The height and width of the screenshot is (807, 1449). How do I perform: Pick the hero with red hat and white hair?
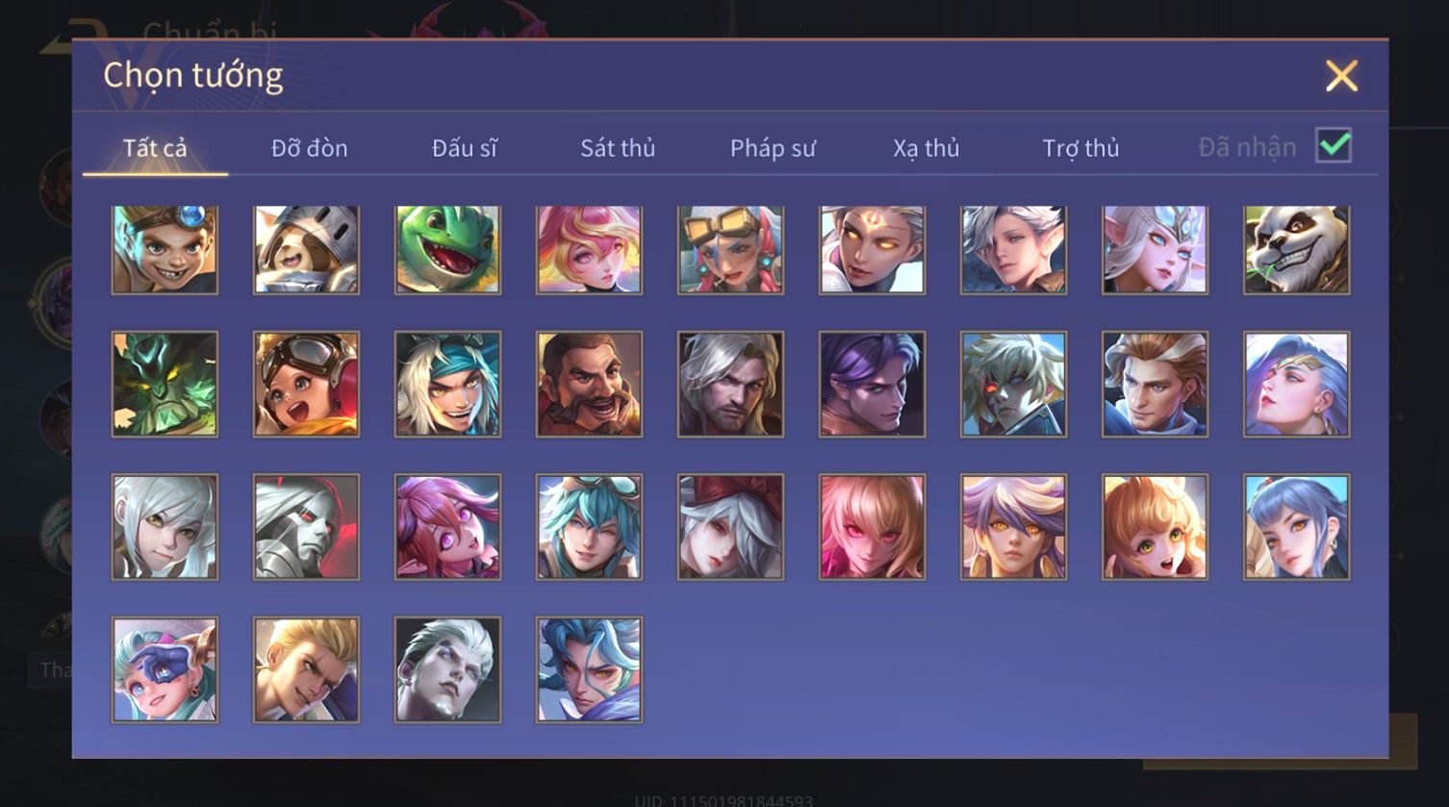point(730,527)
